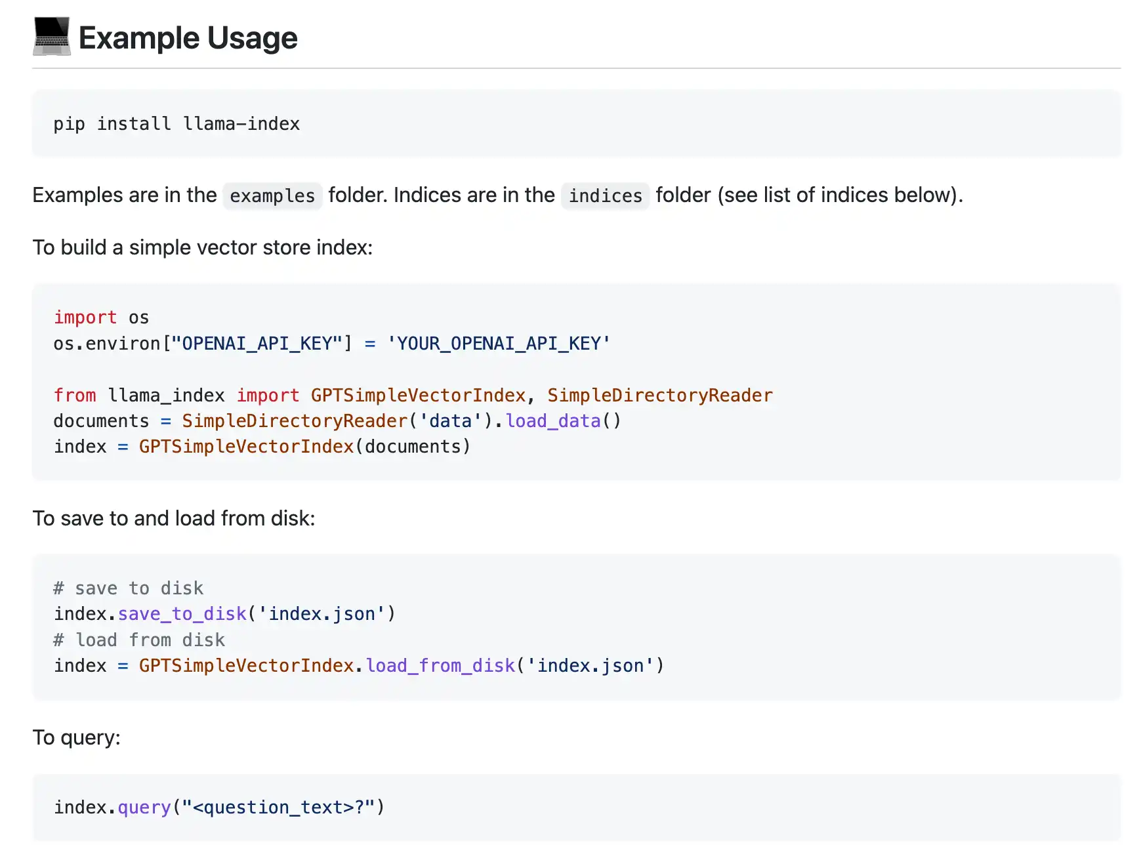The image size is (1139, 862).
Task: Click the index.query question_text code line
Action: [x=219, y=807]
